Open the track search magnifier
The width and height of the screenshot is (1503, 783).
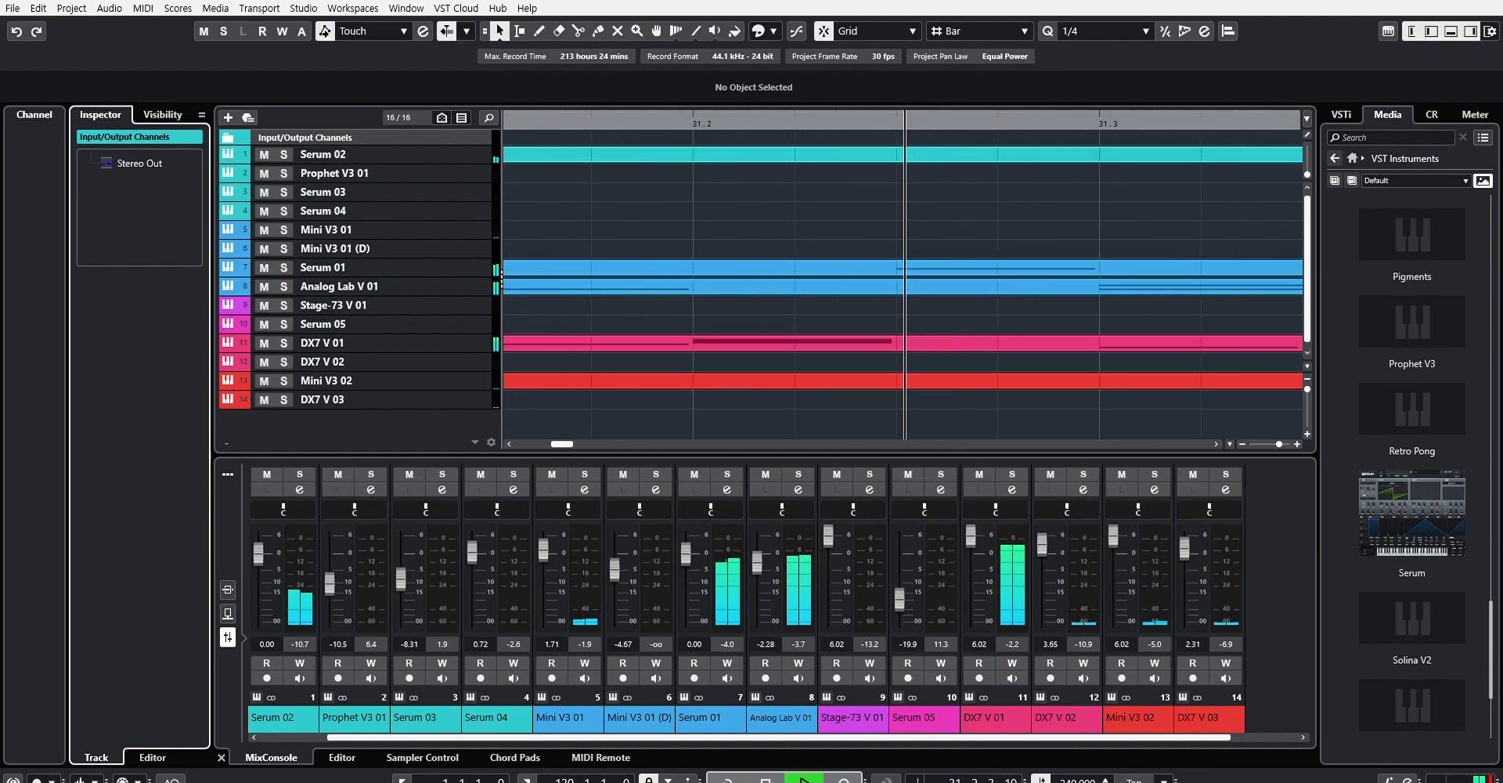pyautogui.click(x=488, y=117)
